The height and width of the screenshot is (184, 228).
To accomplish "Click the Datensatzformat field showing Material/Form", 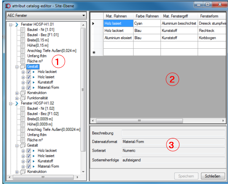I will (173, 142).
